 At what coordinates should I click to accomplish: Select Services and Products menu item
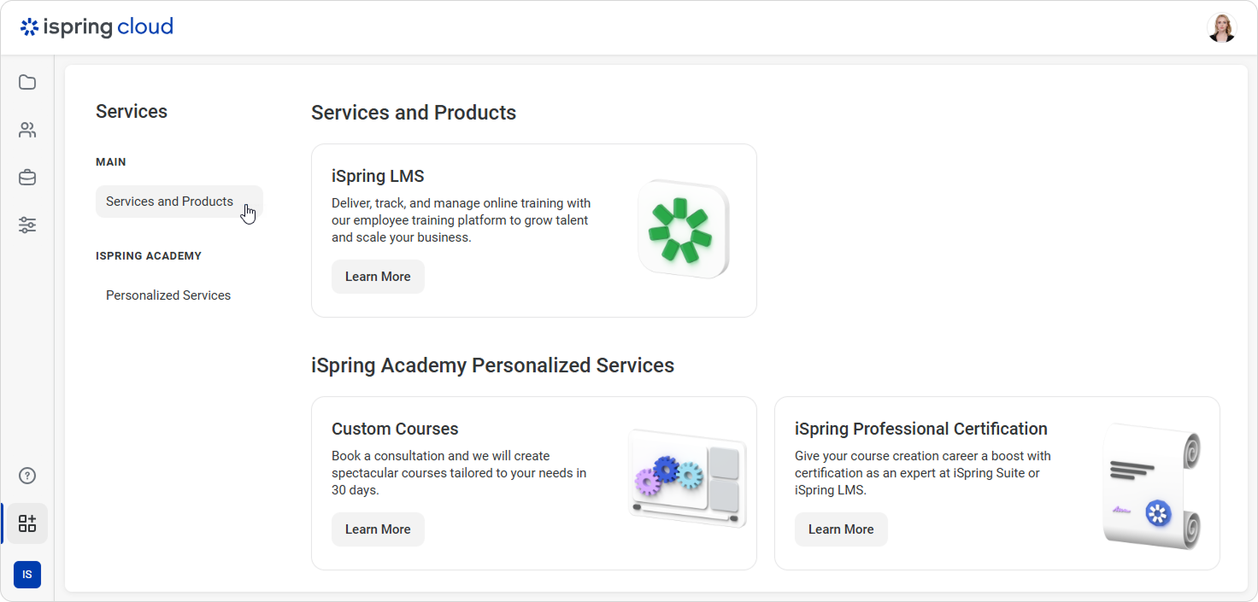click(x=169, y=202)
